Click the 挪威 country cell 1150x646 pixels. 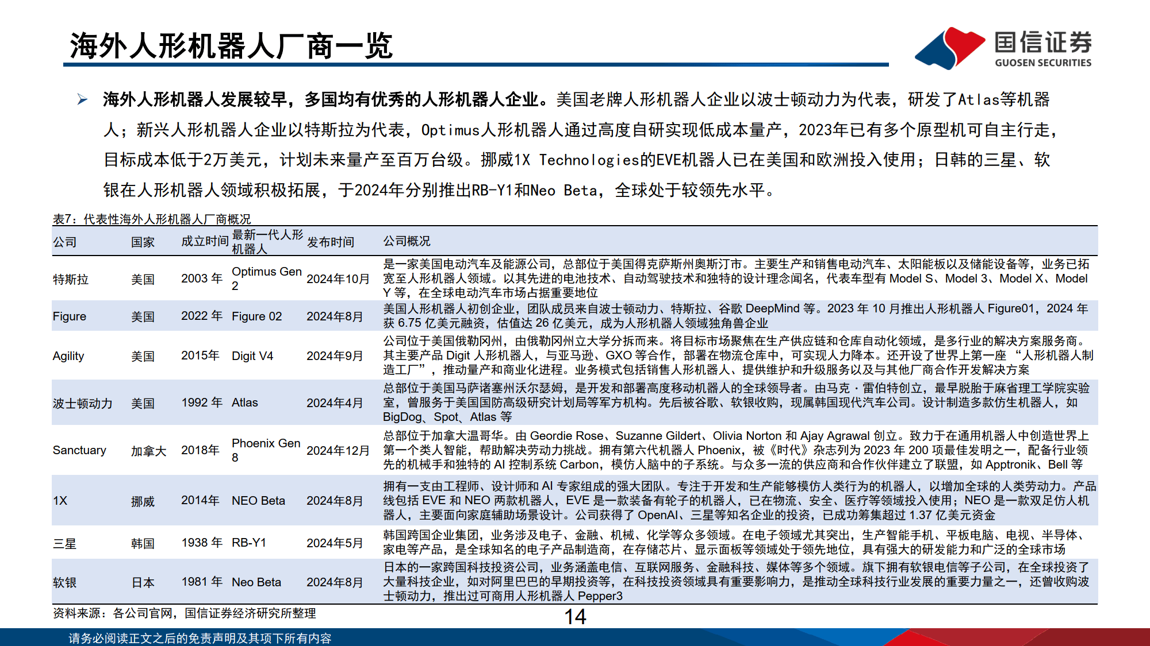143,501
